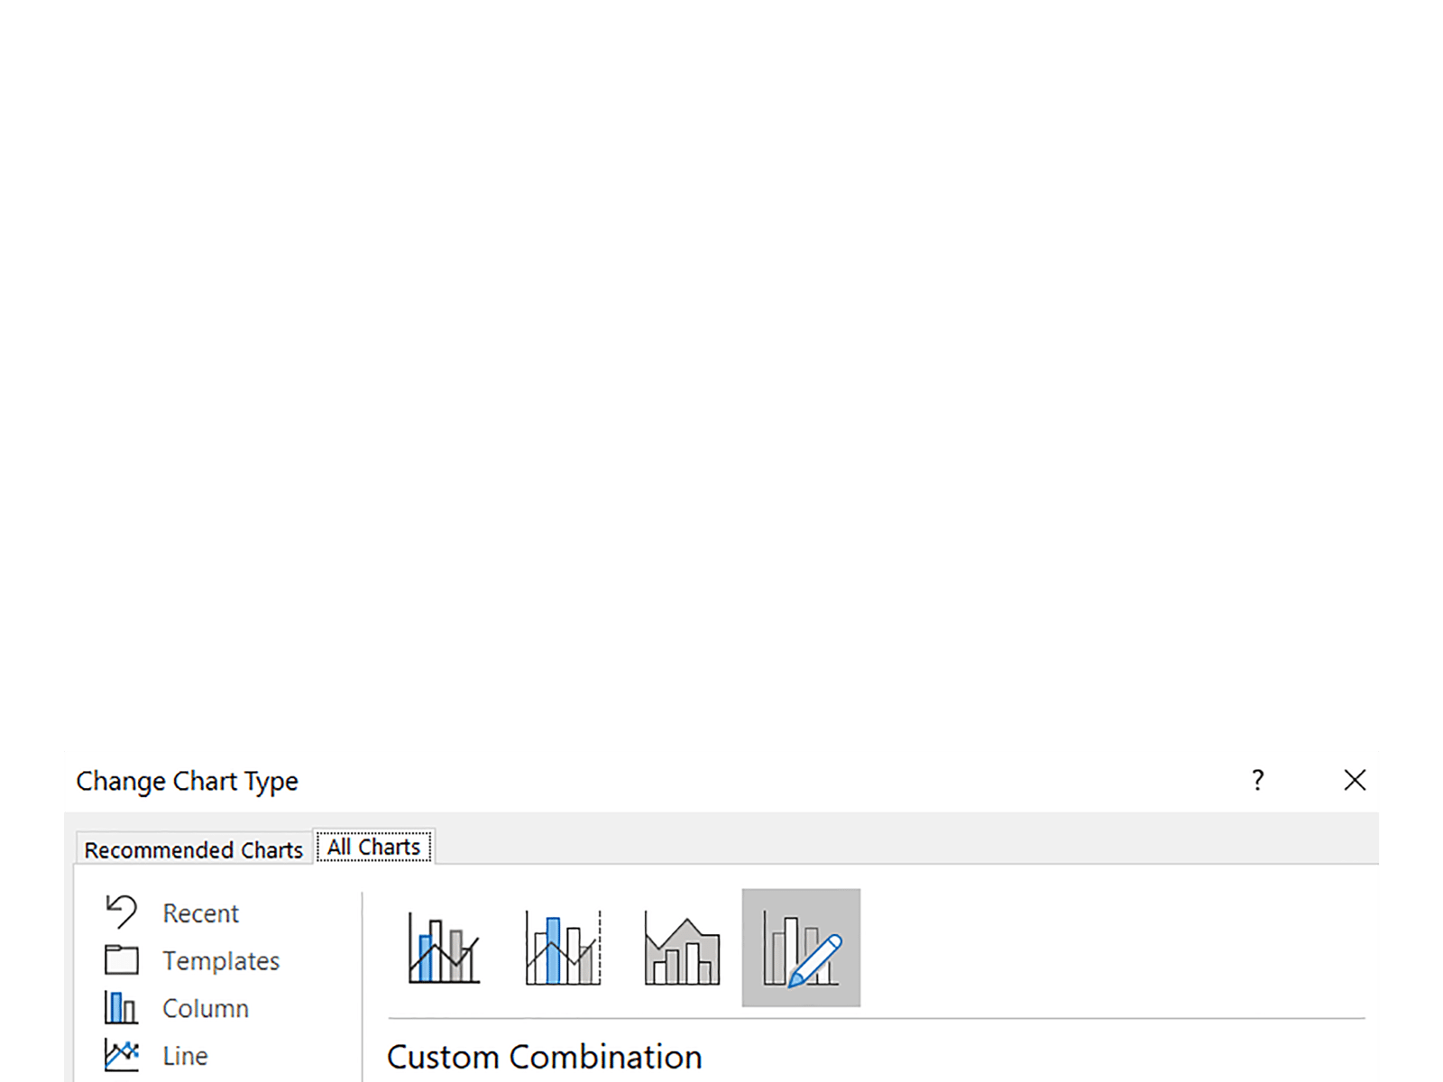
Task: Choose Clustered Column - Line on Secondary Axis icon
Action: tap(563, 948)
